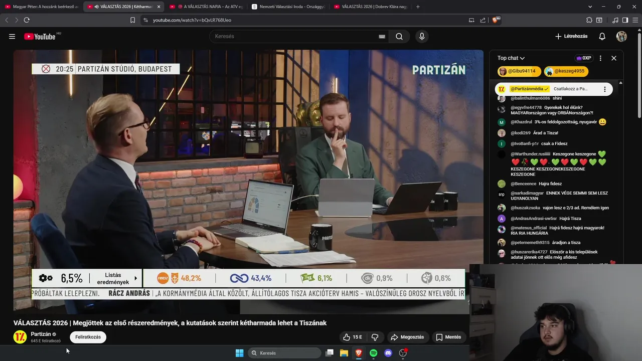Switch to the Magyar Péter tab
Viewport: 642px width, 361px height.
41,7
